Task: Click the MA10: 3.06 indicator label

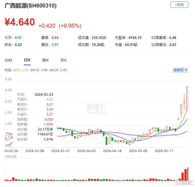Action: tap(39, 70)
